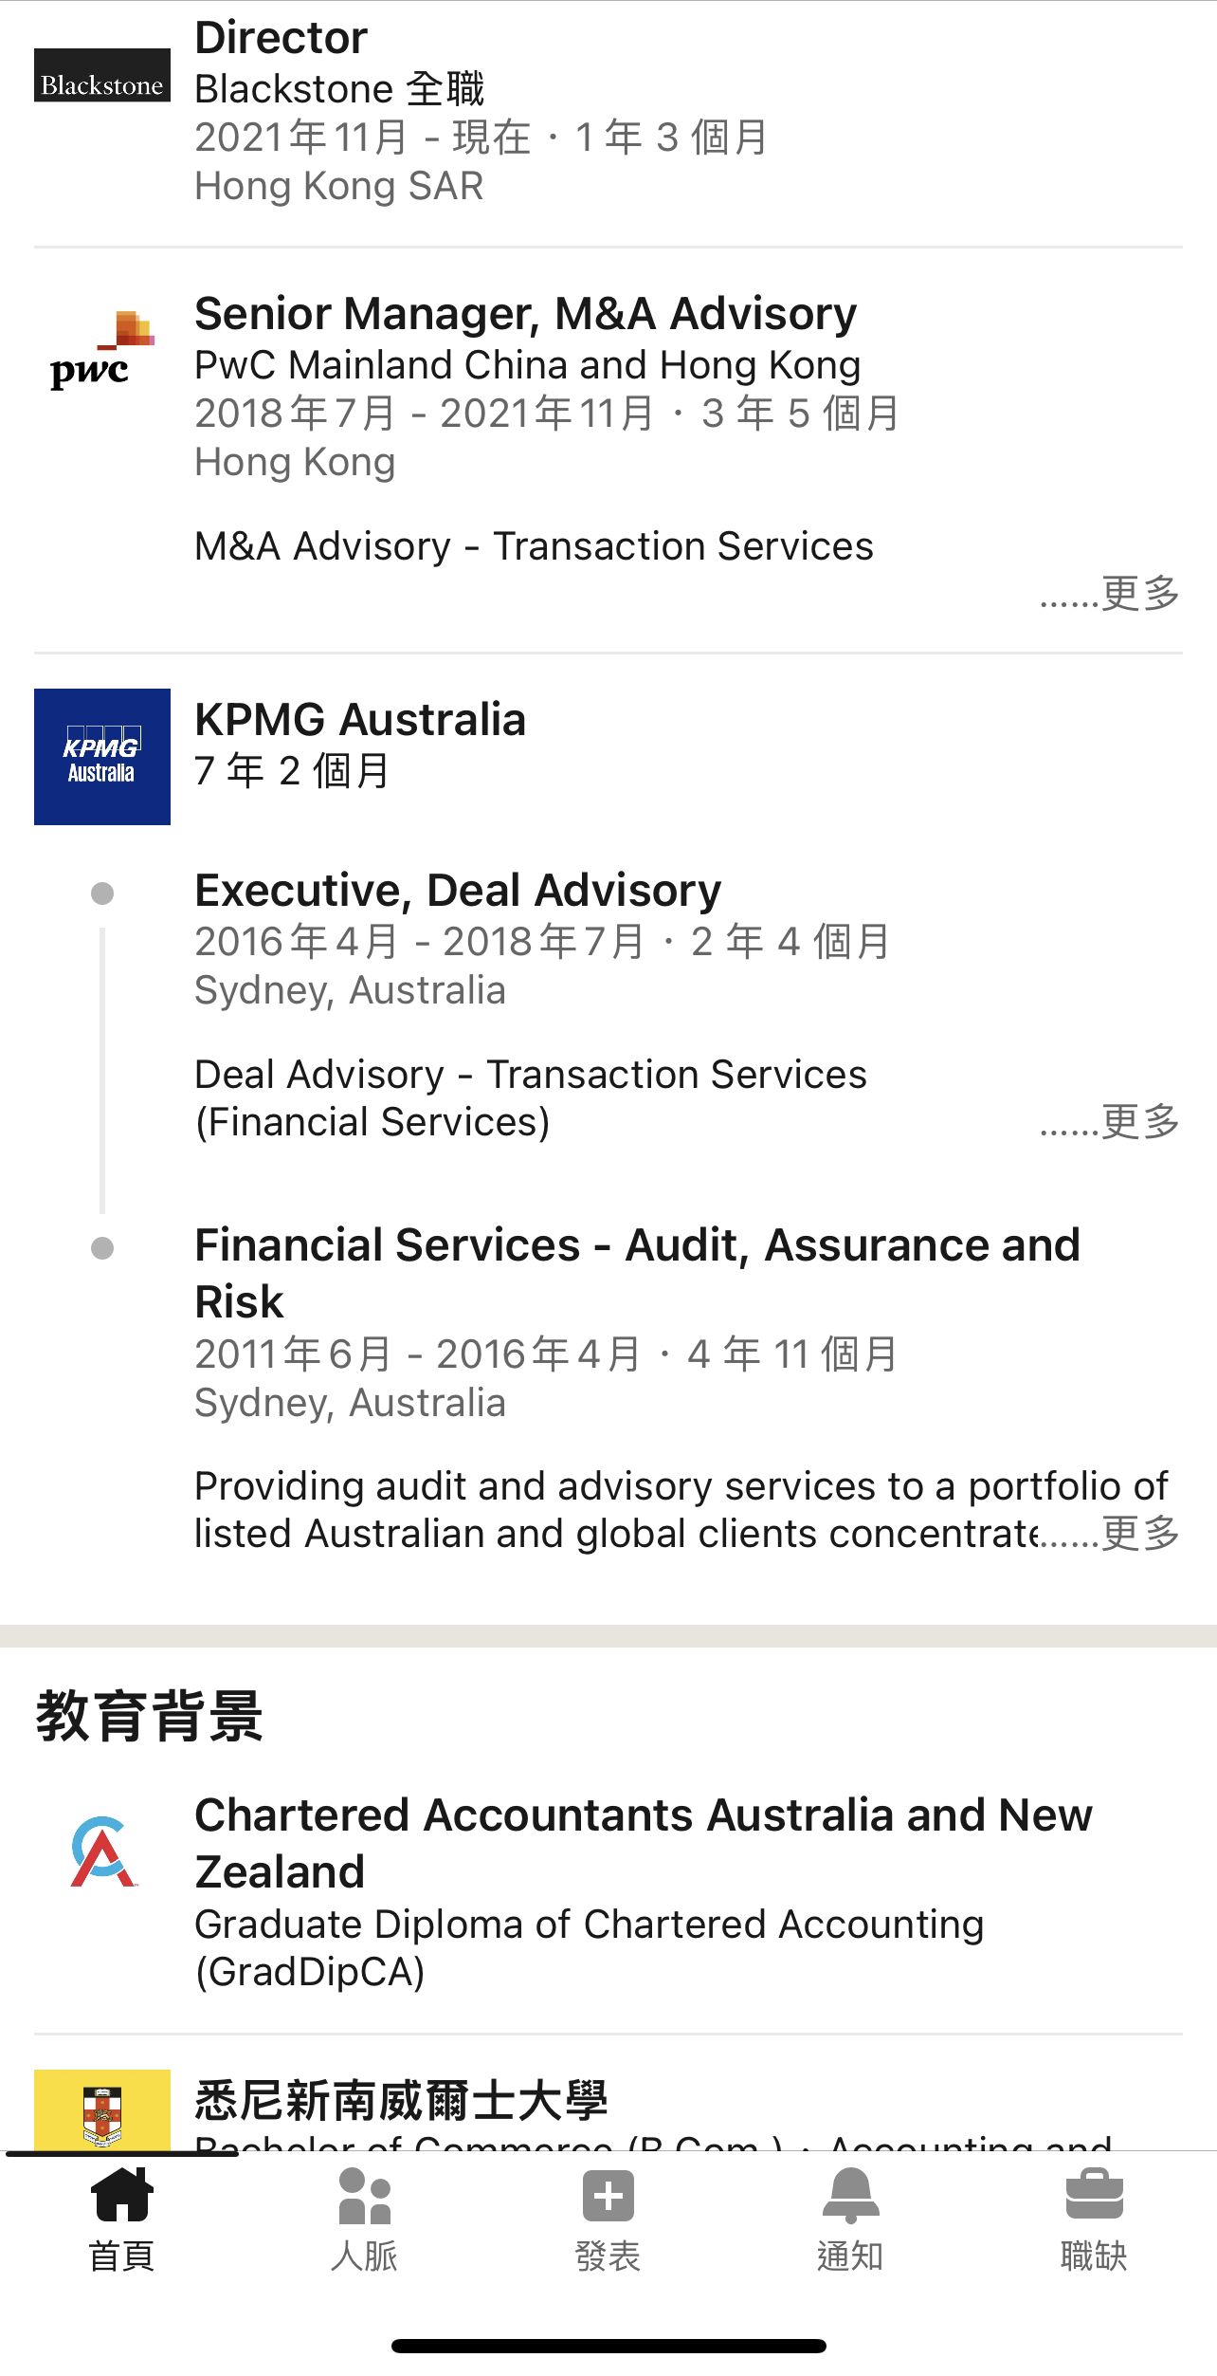Viewport: 1217px width, 2376px height.
Task: Expand 更多 under M&A Advisory description
Action: tap(1110, 594)
